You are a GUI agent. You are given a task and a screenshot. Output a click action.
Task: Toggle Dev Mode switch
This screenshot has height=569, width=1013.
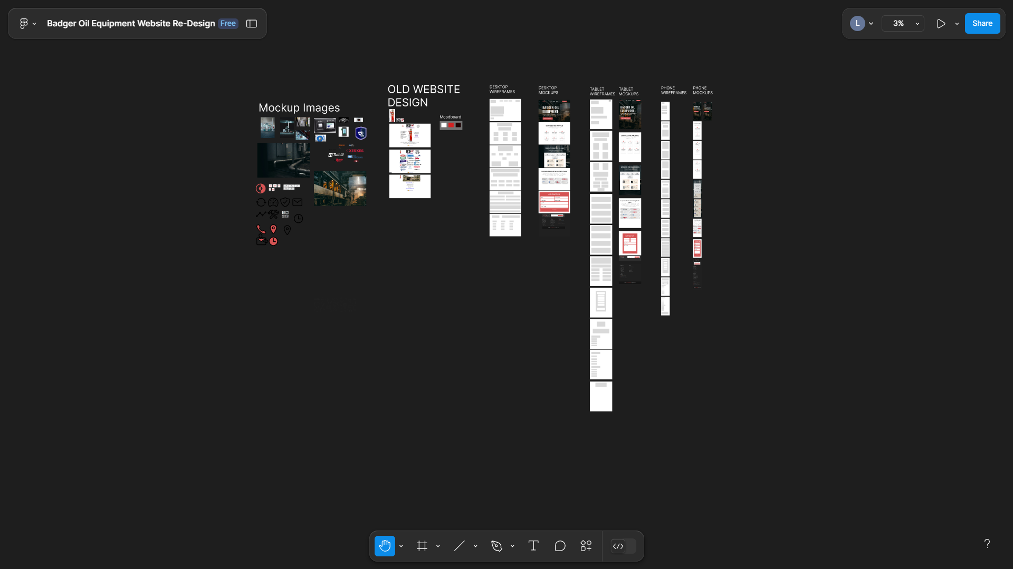click(x=623, y=546)
